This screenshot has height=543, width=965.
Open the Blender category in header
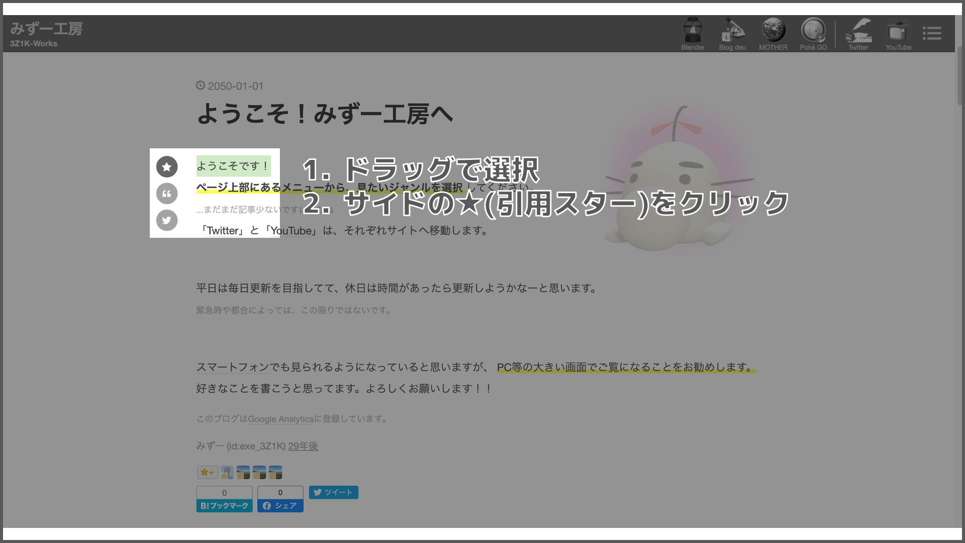click(x=693, y=34)
